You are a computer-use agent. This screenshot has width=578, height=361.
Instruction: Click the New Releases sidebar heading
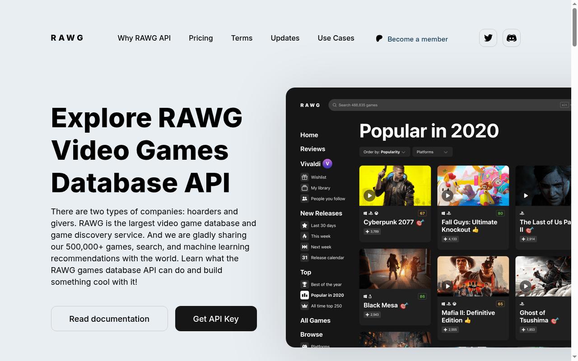point(321,213)
